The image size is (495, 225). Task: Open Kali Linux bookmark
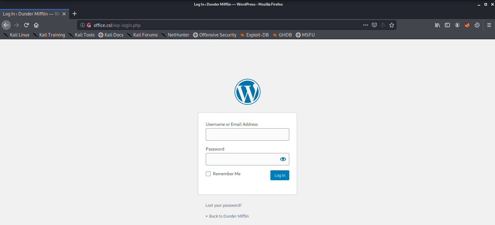[16, 35]
